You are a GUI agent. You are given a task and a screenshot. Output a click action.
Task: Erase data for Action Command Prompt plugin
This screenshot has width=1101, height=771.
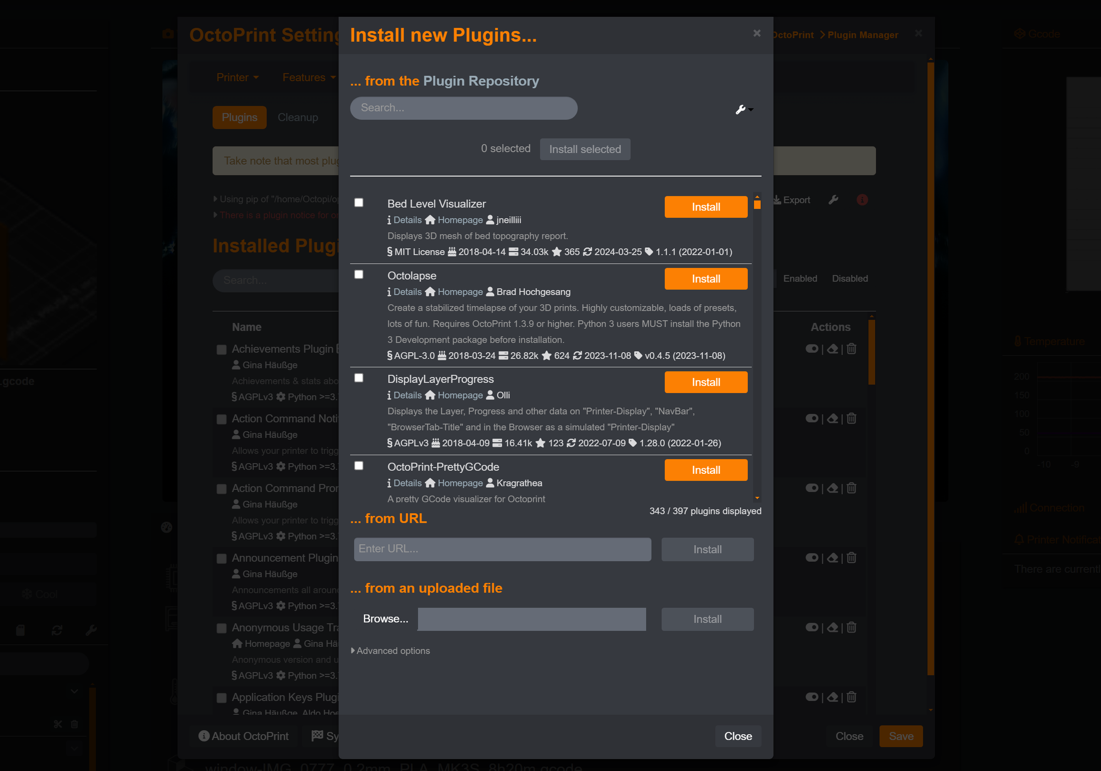[x=833, y=488]
